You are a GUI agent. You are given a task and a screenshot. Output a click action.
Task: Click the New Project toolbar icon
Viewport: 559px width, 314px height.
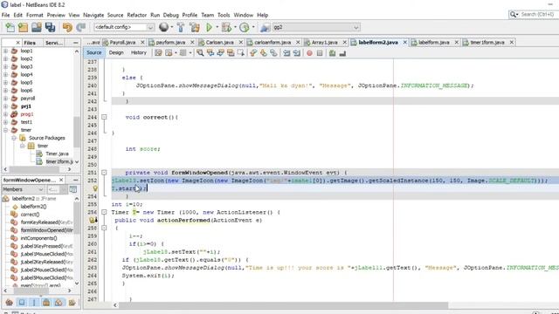coord(23,27)
